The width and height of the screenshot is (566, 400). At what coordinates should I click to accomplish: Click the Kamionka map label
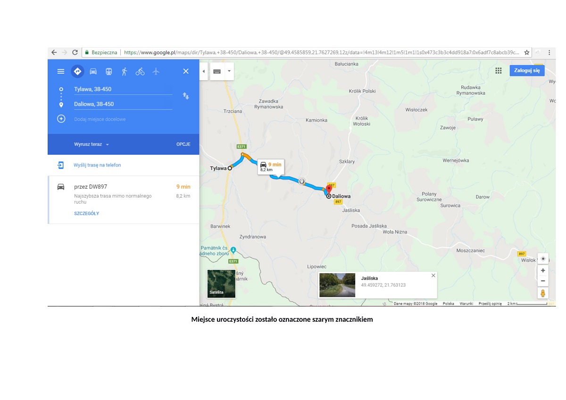point(316,120)
